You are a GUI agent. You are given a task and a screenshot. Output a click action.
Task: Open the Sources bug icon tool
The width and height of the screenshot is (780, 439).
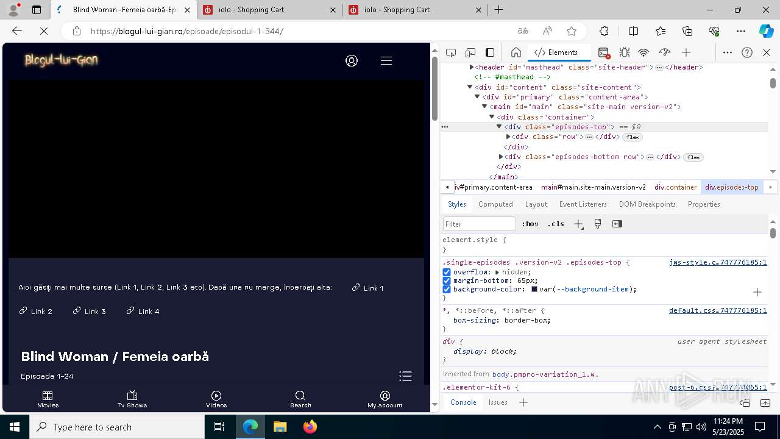tap(624, 52)
